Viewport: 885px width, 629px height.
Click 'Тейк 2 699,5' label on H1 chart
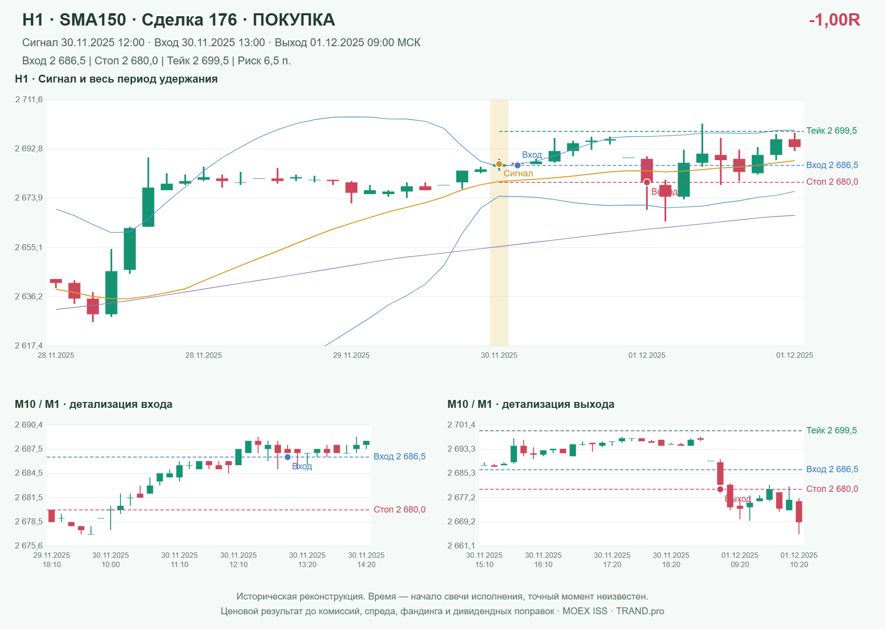point(831,131)
